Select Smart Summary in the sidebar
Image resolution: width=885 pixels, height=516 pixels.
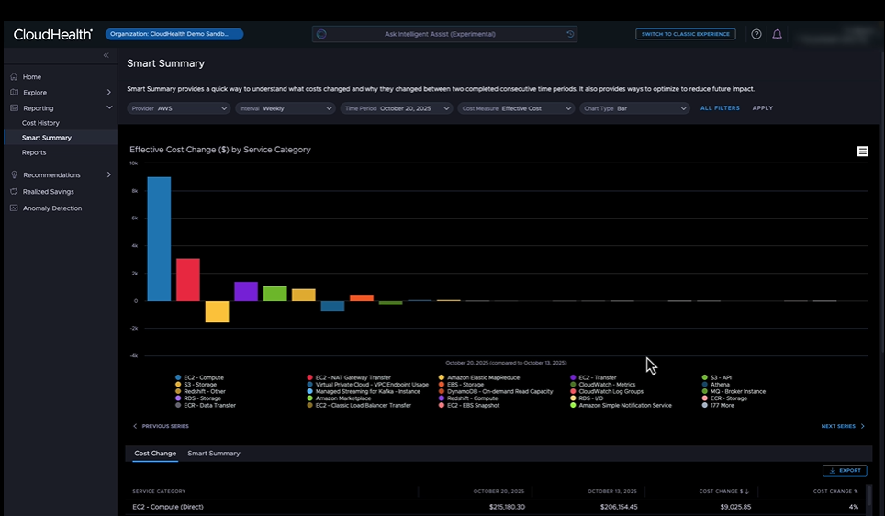coord(46,138)
